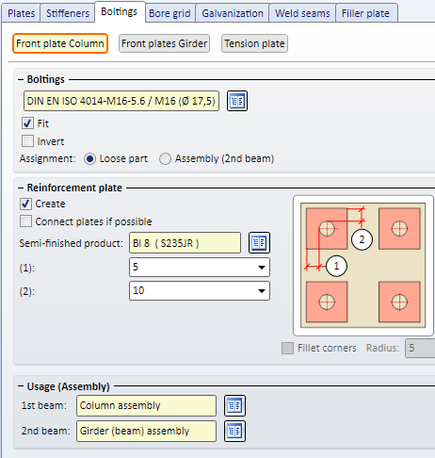Image resolution: width=435 pixels, height=458 pixels.
Task: Open catalogue icon for 2nd beam usage
Action: point(234,431)
